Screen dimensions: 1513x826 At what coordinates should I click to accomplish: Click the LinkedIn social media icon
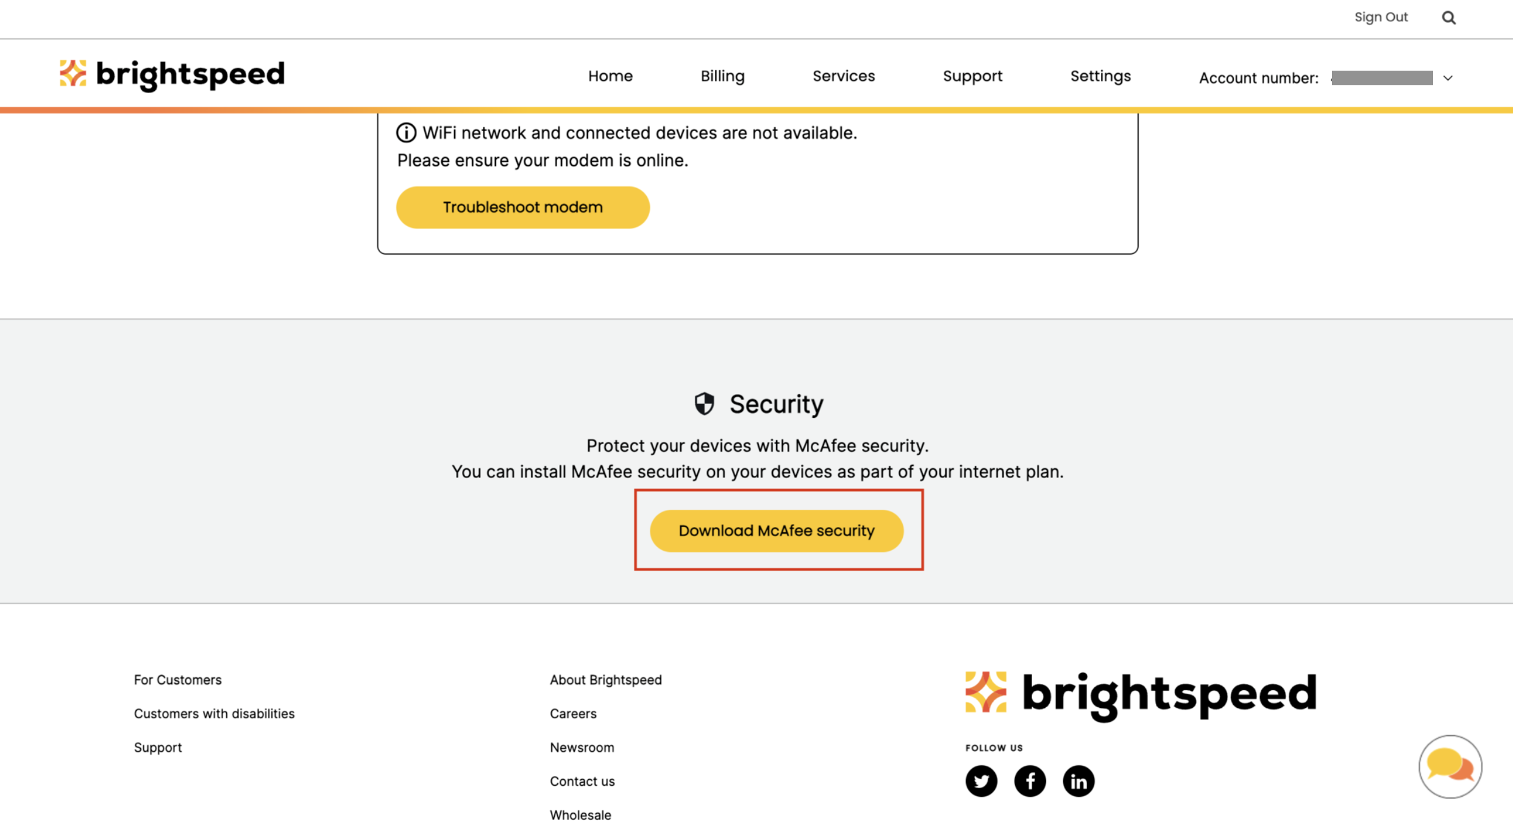pos(1078,782)
